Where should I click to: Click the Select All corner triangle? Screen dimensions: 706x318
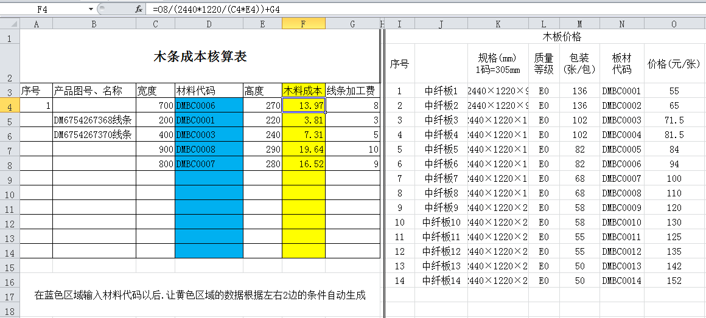coord(10,24)
